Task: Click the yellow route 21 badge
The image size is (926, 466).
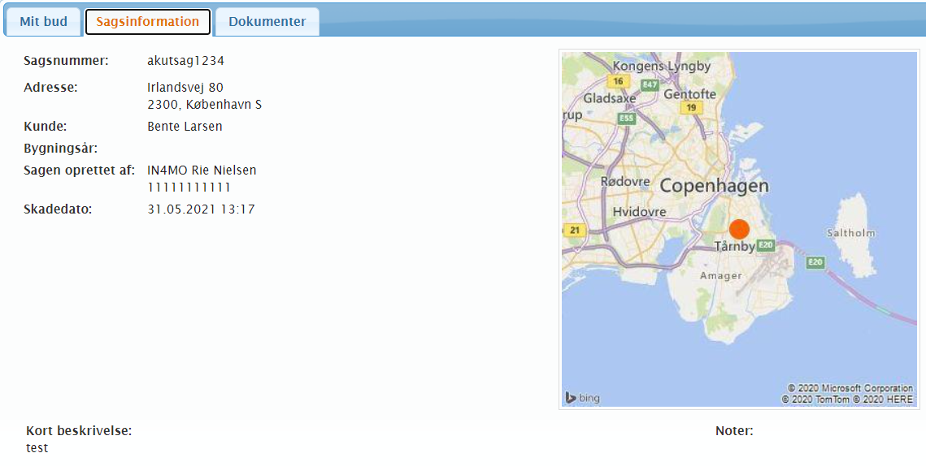Action: coord(575,231)
